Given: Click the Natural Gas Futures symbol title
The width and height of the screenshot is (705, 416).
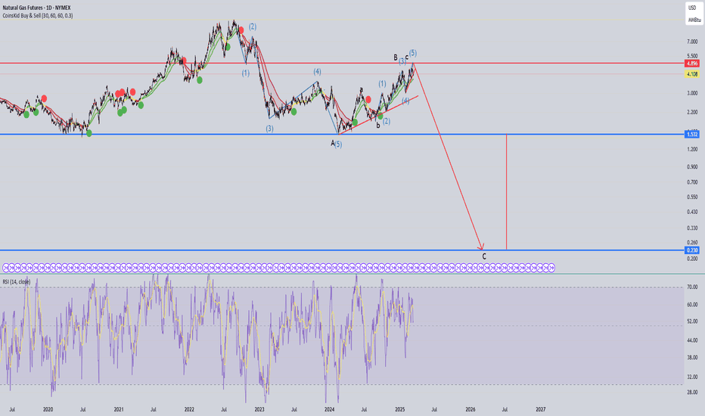Looking at the screenshot, I should point(36,8).
